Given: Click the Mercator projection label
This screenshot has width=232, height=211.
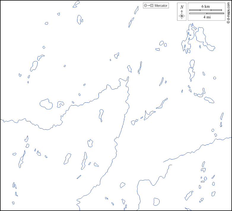Looking at the screenshot, I should (161, 6).
